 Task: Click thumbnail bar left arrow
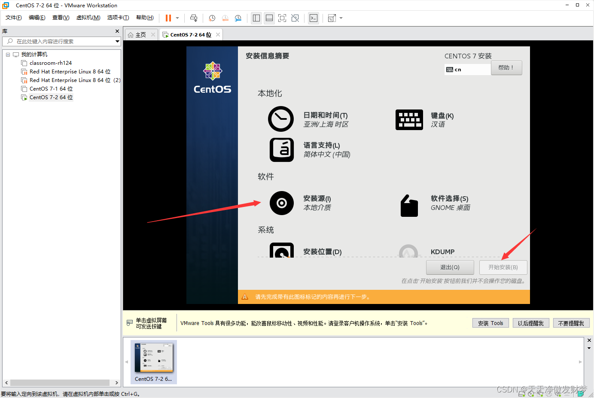tap(127, 362)
